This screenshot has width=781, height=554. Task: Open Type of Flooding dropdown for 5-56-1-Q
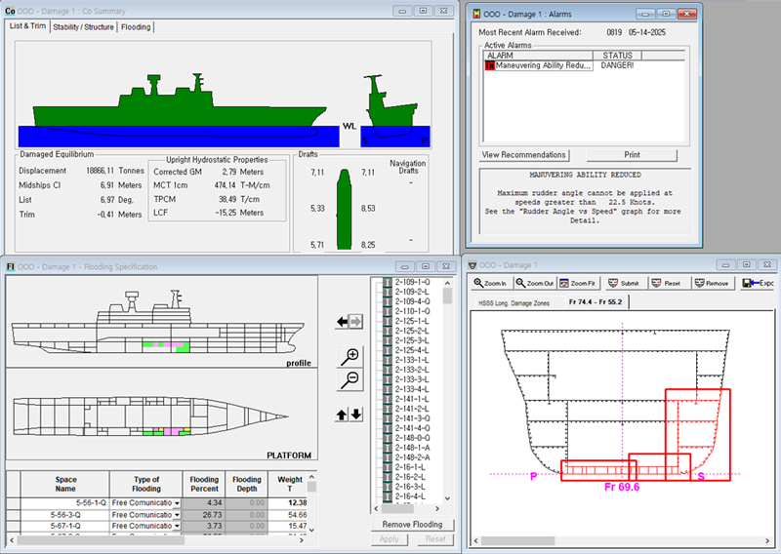point(177,501)
